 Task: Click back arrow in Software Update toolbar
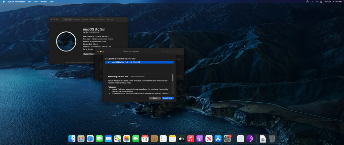click(x=109, y=52)
